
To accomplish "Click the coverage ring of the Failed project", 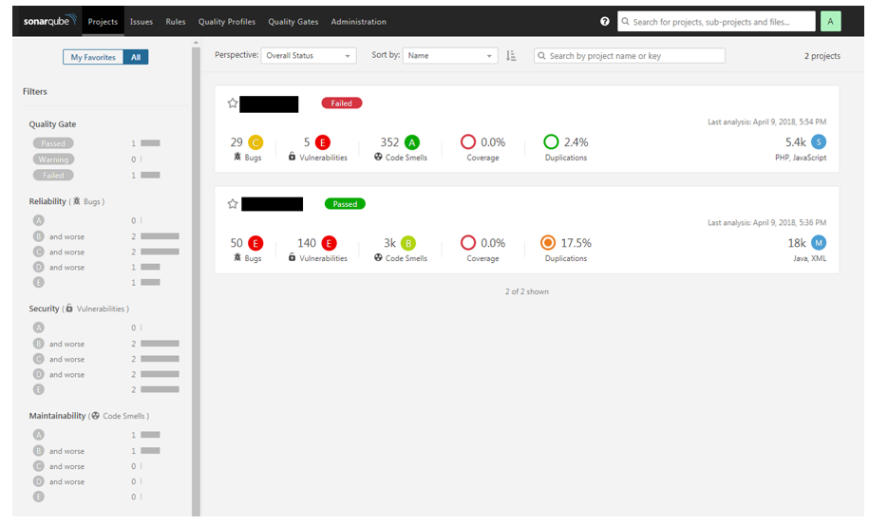I will (x=468, y=141).
